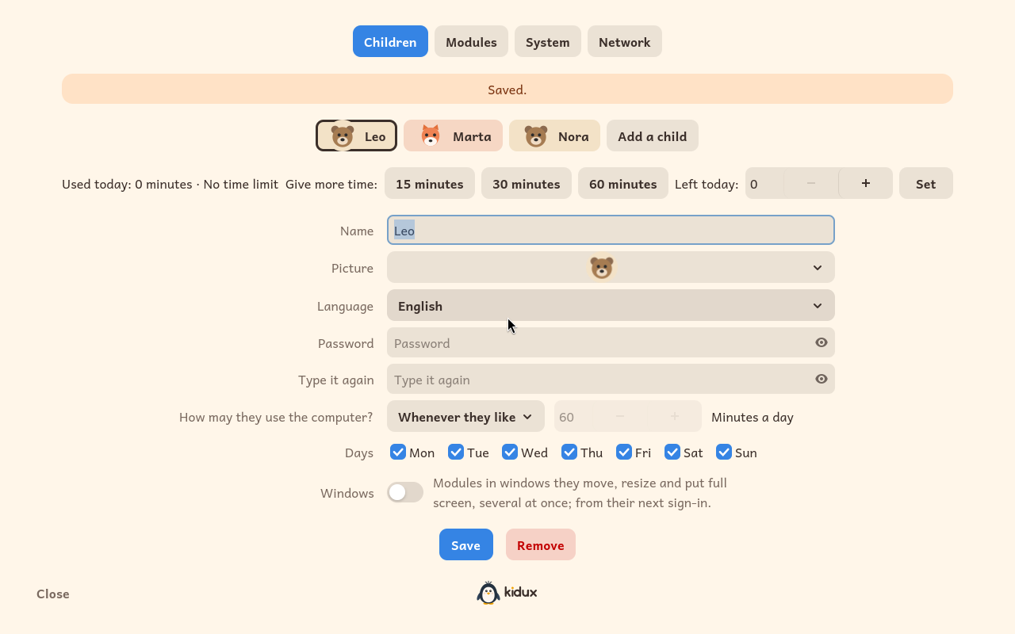
Task: Show the Password field characters
Action: point(822,342)
